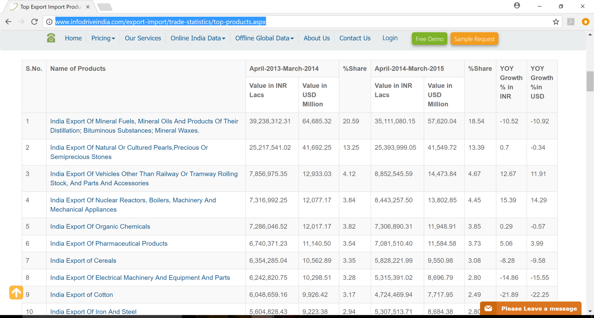Click the envelope icon in message widget
The image size is (594, 318).
click(x=488, y=309)
